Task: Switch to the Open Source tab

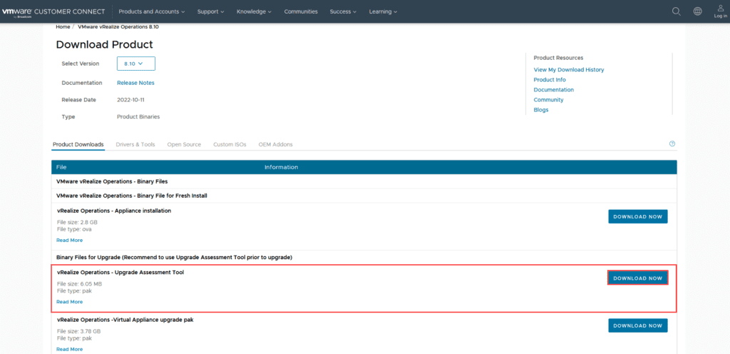Action: point(184,144)
